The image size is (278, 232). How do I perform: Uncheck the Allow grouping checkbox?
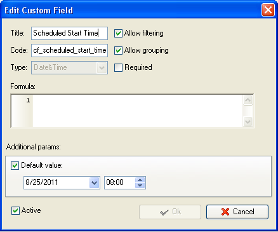tap(118, 50)
